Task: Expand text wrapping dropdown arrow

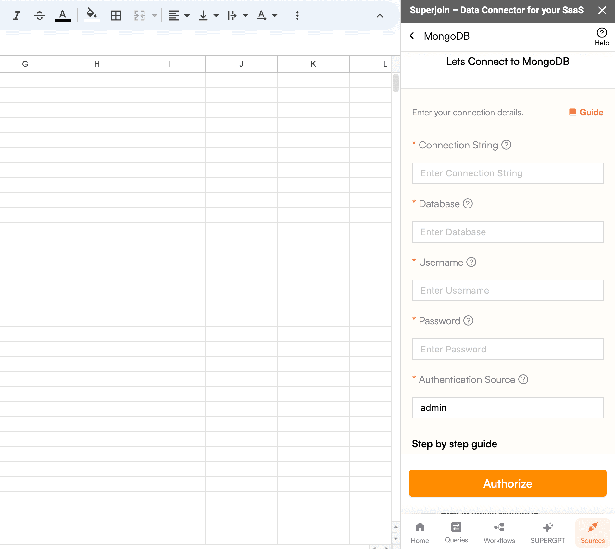Action: [245, 15]
